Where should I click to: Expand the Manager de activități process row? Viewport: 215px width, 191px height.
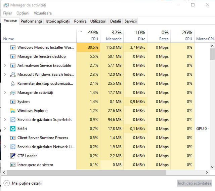pyautogui.click(x=5, y=92)
